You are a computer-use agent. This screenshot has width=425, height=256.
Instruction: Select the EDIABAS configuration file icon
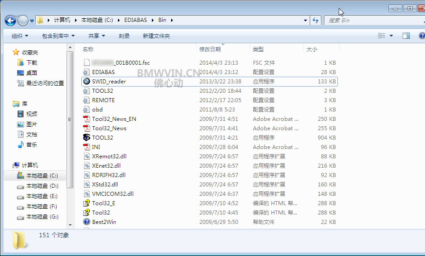click(x=86, y=72)
